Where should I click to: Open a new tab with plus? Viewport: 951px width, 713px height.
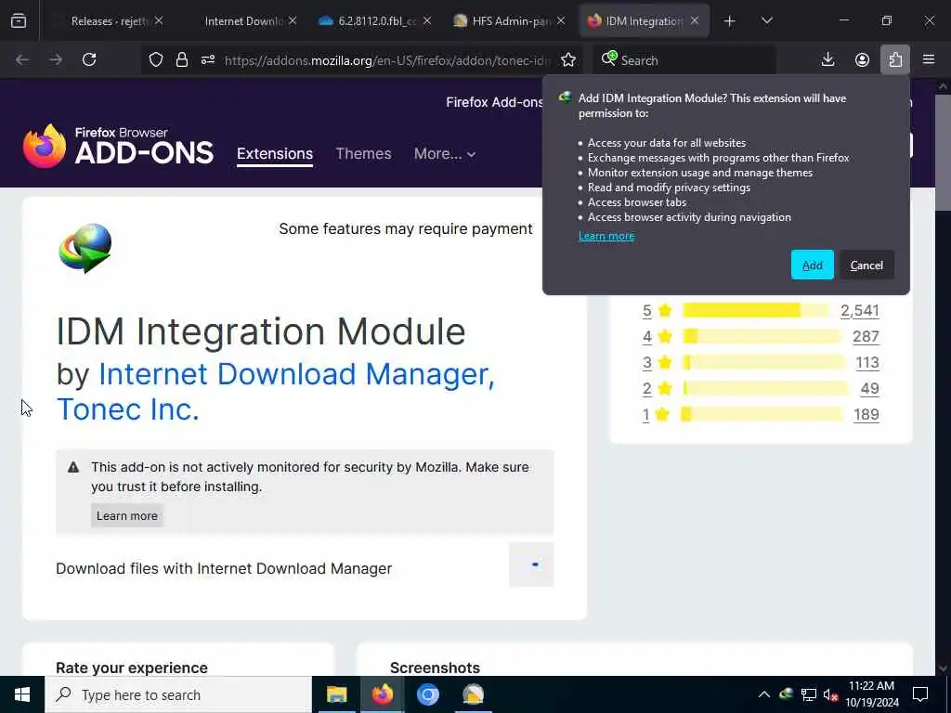pos(730,21)
